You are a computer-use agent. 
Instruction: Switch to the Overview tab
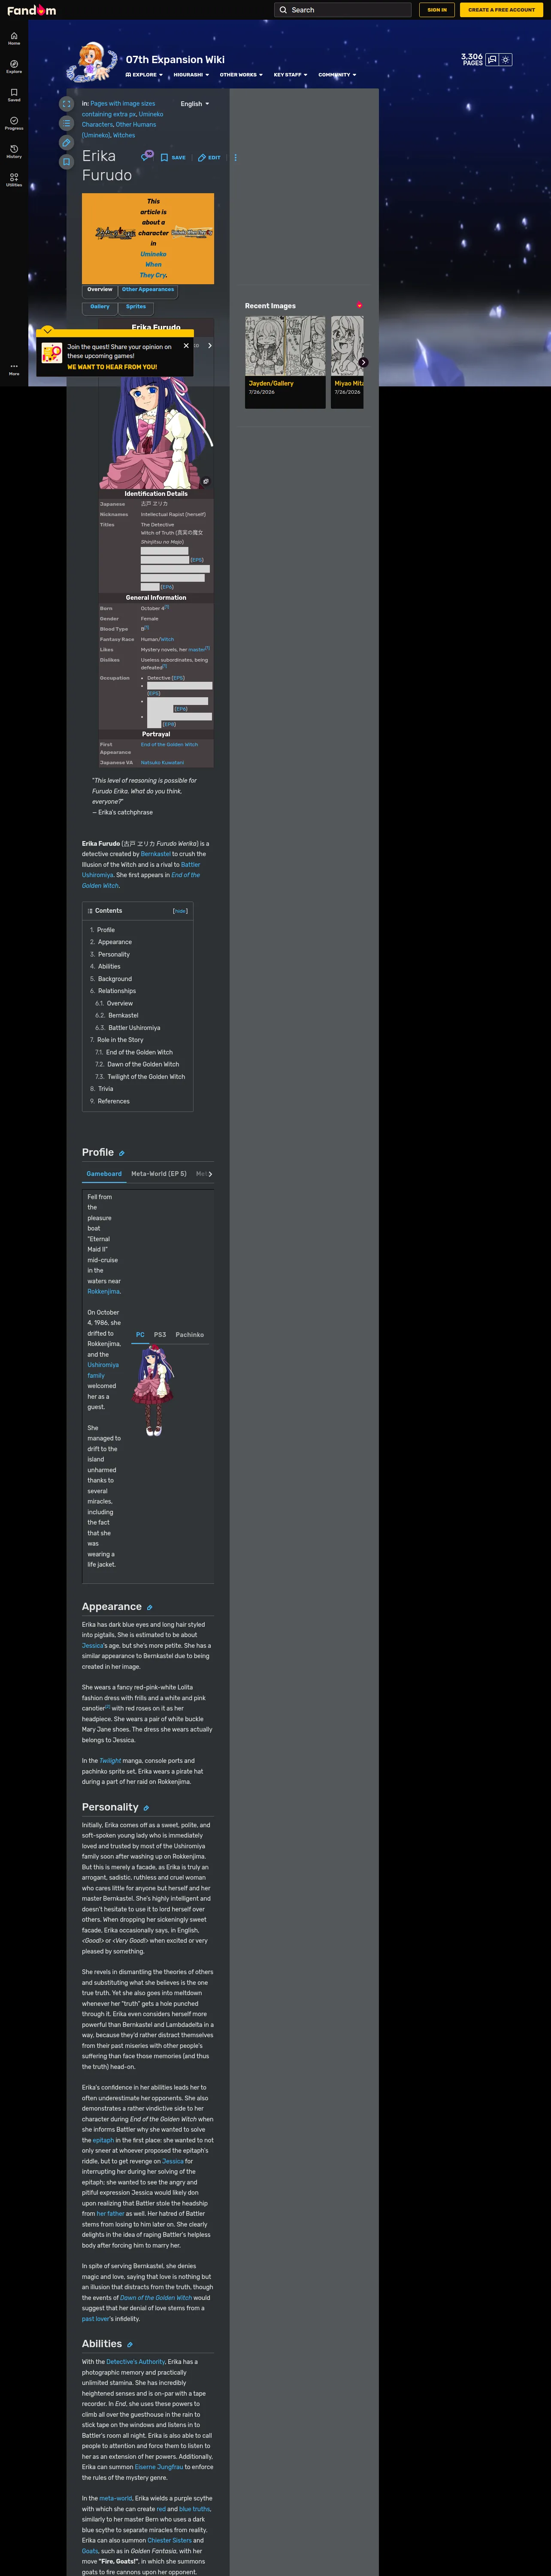tap(100, 290)
